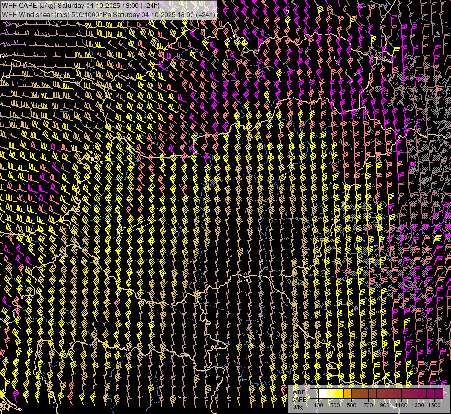Click the CAPE word in the legend box
The height and width of the screenshot is (414, 451).
[x=299, y=399]
